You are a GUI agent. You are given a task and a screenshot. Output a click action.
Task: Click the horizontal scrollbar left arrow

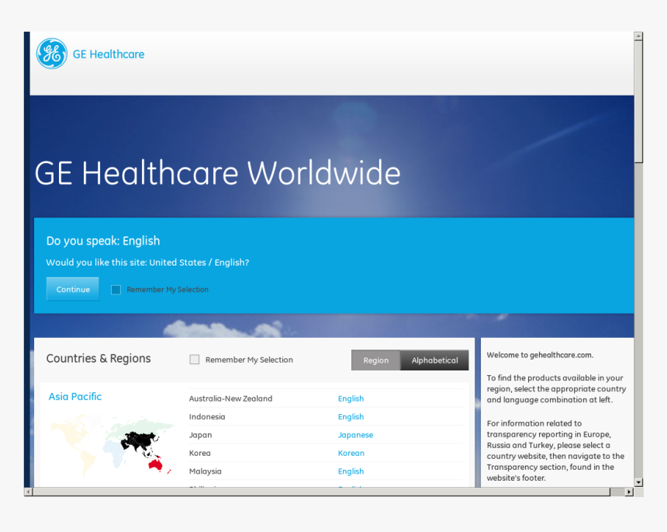pos(29,492)
